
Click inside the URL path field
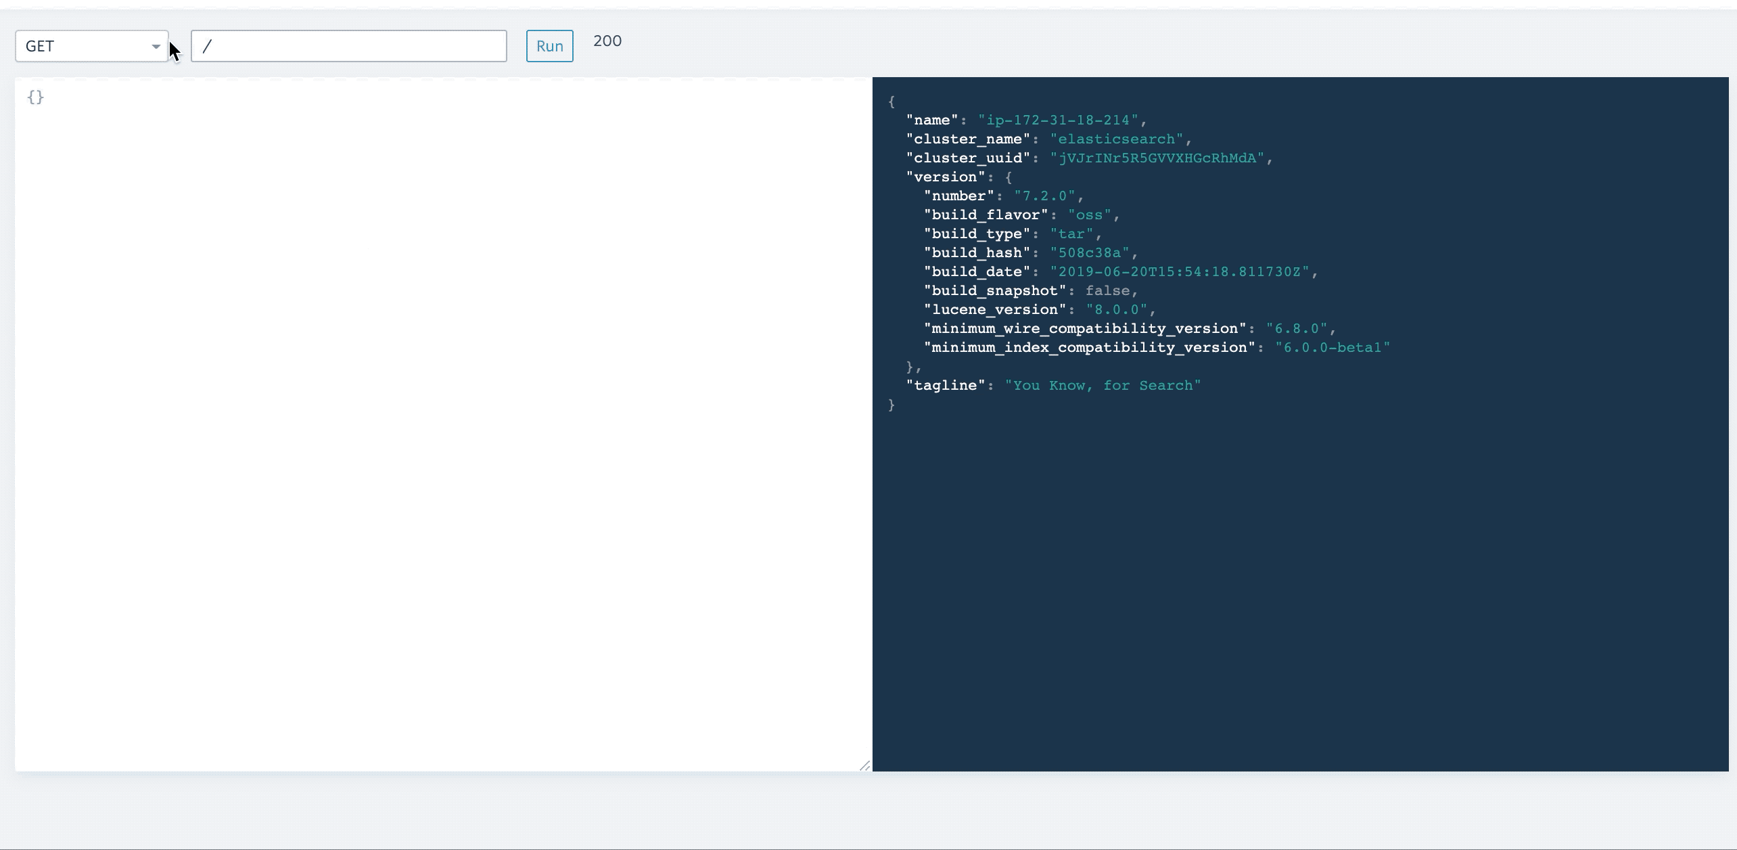tap(348, 45)
